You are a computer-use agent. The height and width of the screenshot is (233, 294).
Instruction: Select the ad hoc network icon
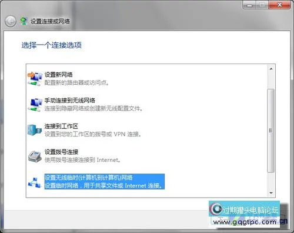(x=35, y=182)
